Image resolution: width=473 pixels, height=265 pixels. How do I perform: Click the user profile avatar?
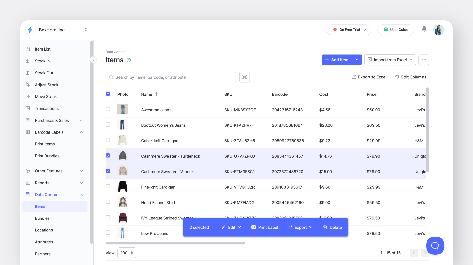pos(438,30)
